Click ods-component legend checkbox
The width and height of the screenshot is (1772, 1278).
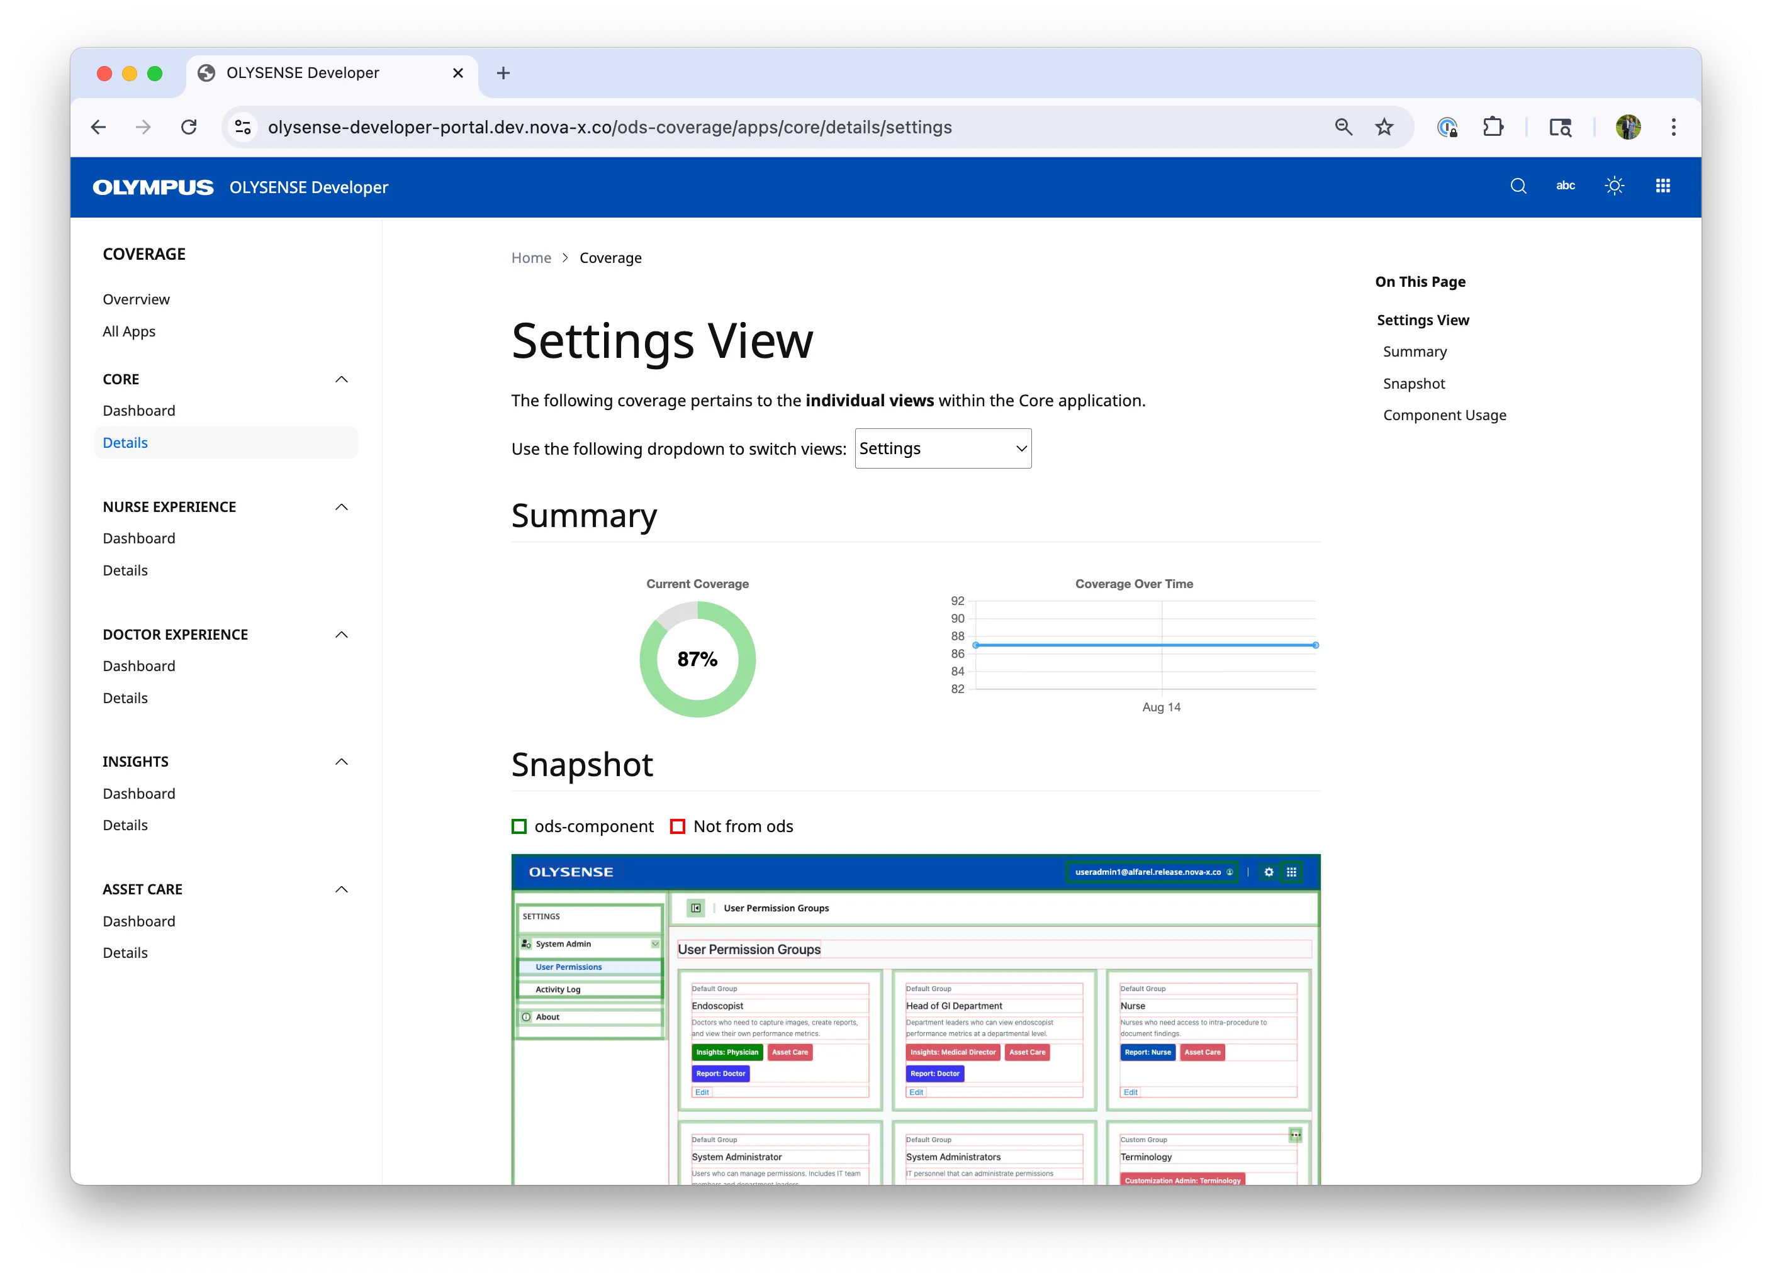point(519,826)
